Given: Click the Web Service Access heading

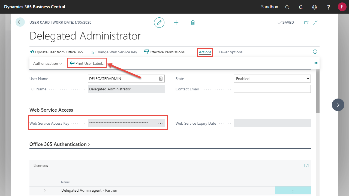Looking at the screenshot, I should pyautogui.click(x=51, y=110).
